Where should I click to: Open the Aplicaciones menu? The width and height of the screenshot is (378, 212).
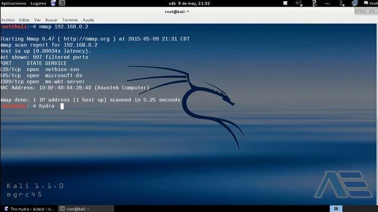[x=14, y=4]
